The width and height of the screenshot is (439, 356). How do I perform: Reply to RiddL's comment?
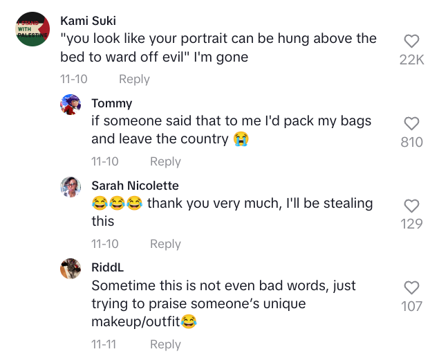point(165,344)
